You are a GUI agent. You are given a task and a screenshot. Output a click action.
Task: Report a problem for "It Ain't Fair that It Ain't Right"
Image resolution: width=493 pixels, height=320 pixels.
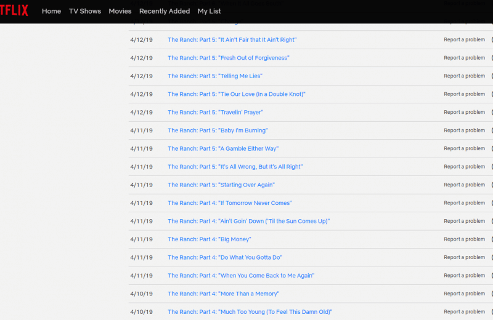coord(465,39)
